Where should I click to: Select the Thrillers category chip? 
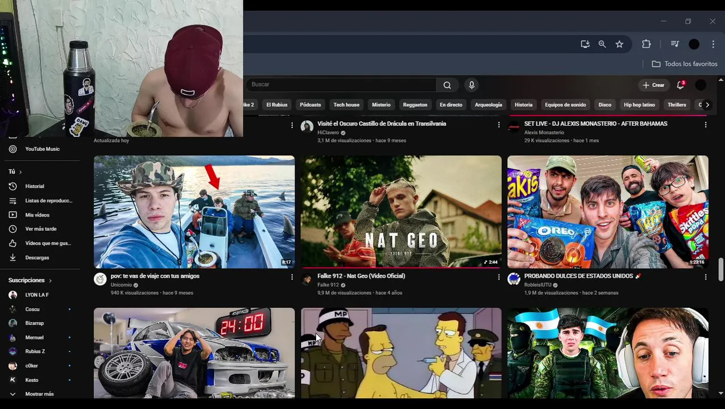[x=677, y=105]
